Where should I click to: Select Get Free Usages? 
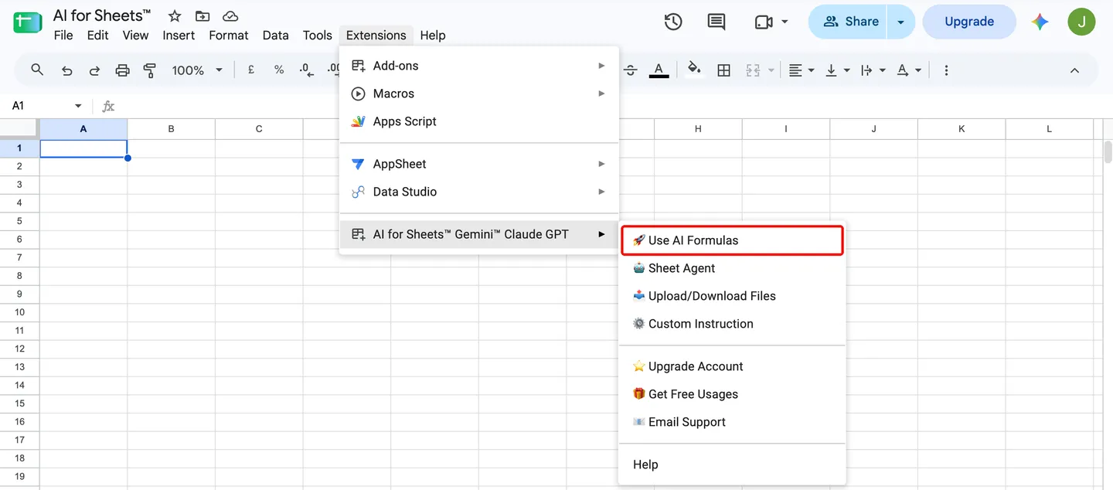(732, 394)
